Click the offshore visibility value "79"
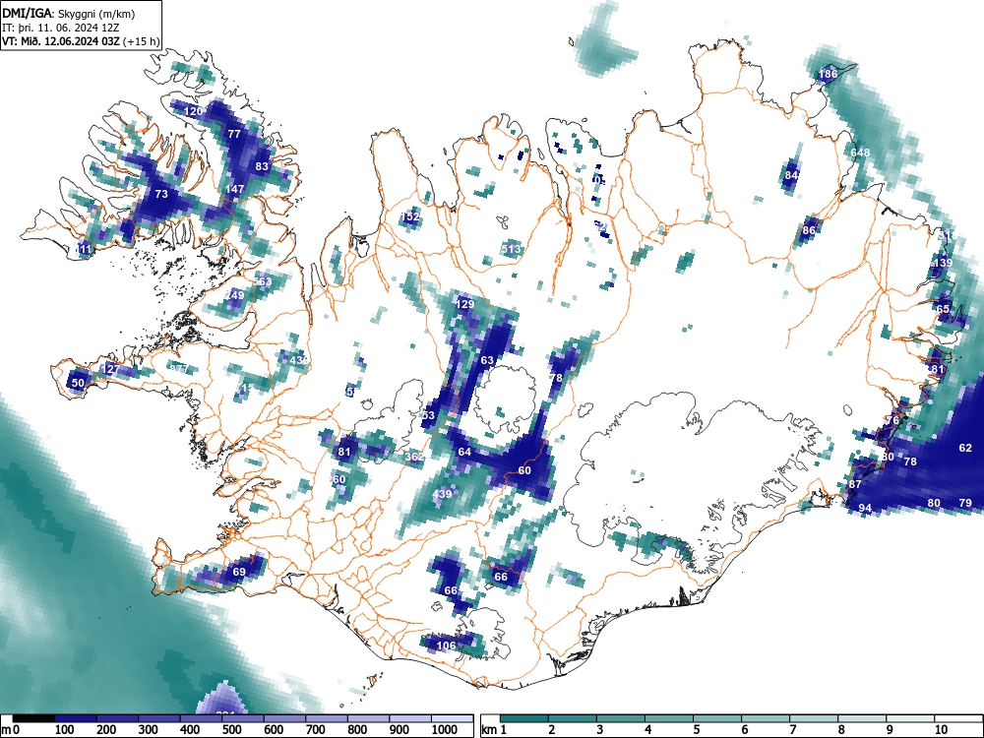The width and height of the screenshot is (984, 738). [x=965, y=503]
